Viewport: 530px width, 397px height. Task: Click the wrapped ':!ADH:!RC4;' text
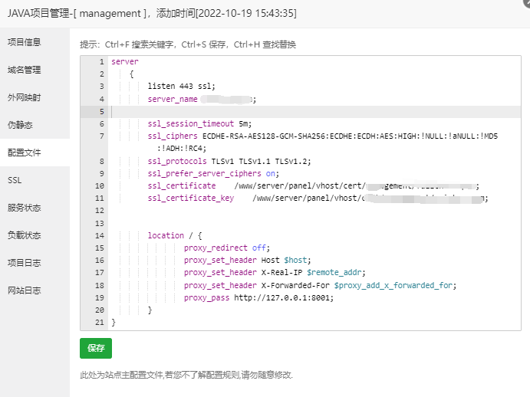pos(182,149)
